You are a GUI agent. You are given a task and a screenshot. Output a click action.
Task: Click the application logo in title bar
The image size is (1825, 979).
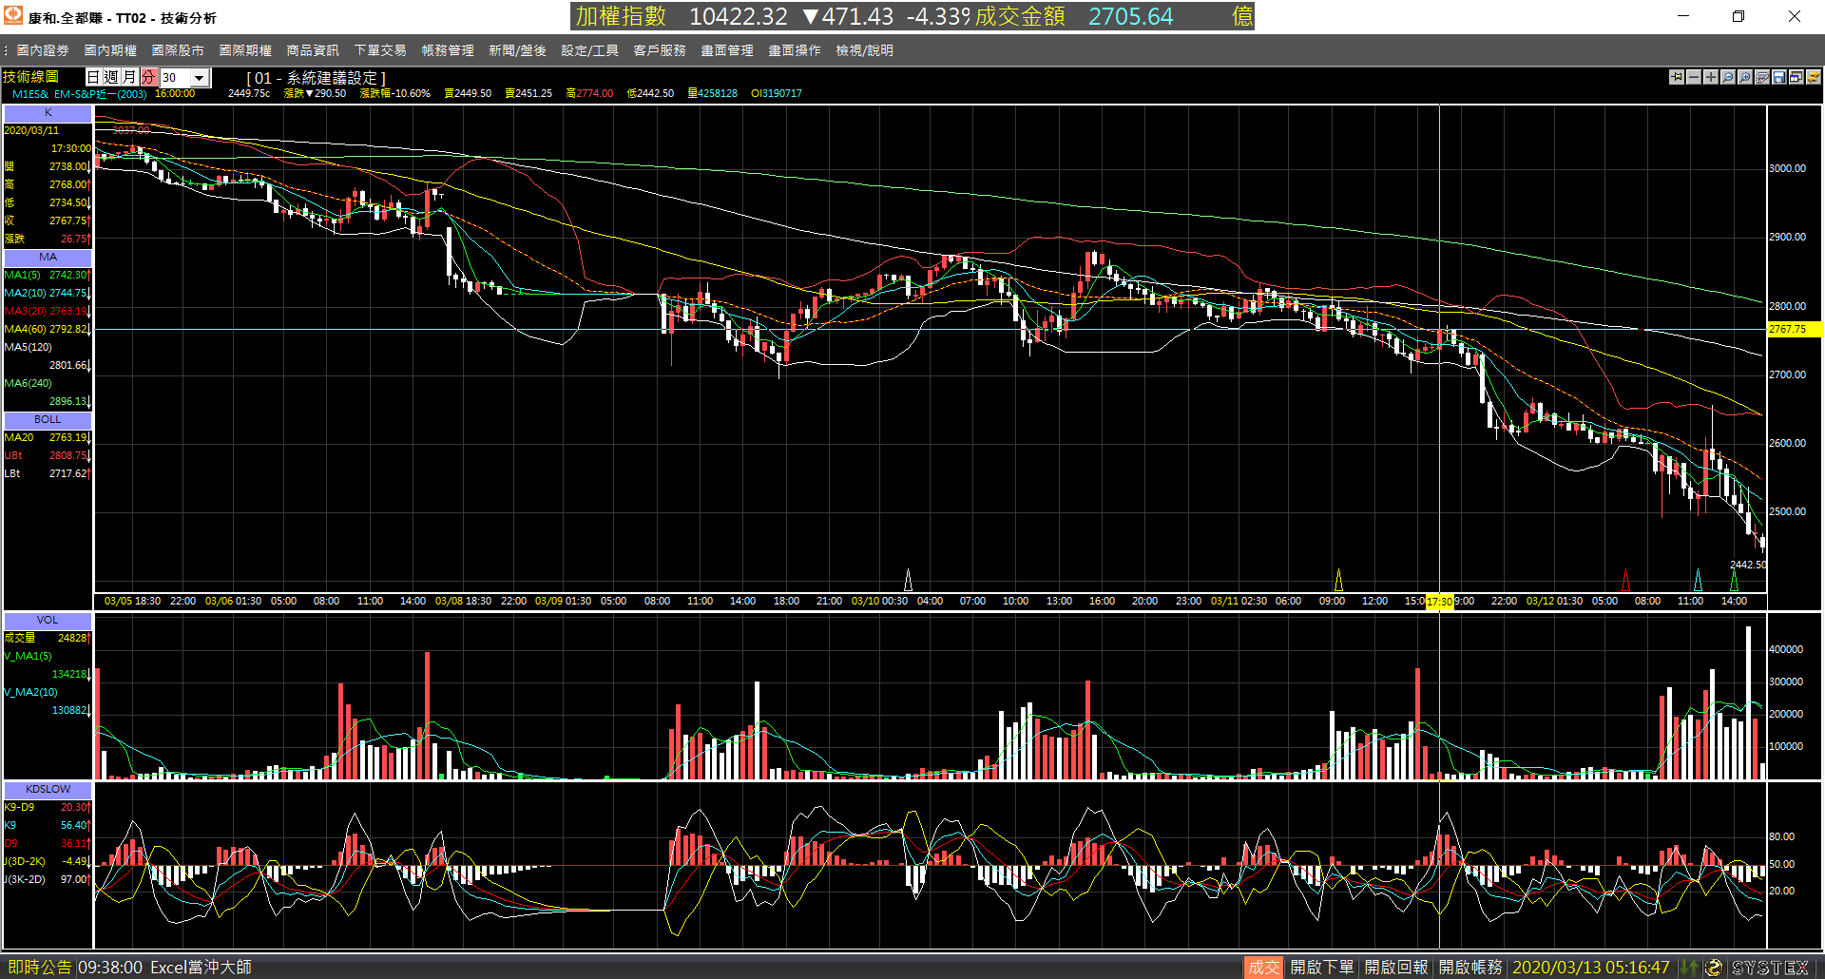tap(13, 15)
